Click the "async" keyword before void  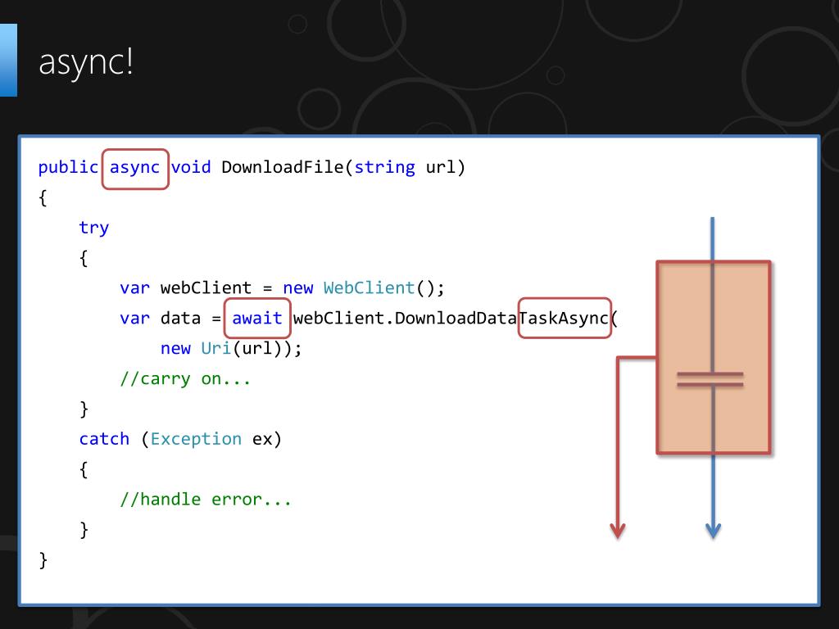click(135, 168)
